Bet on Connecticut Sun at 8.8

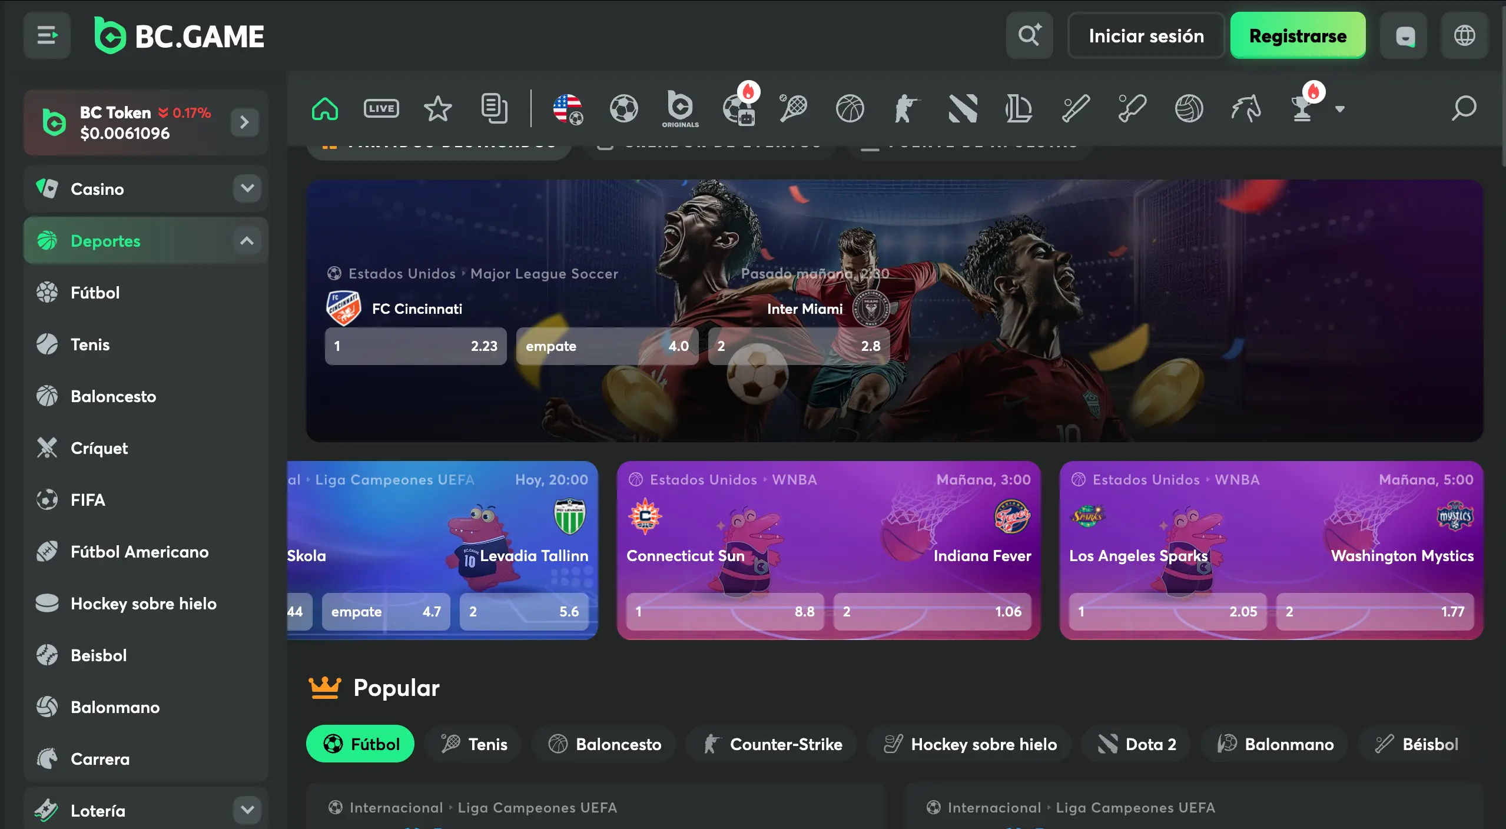(x=725, y=612)
